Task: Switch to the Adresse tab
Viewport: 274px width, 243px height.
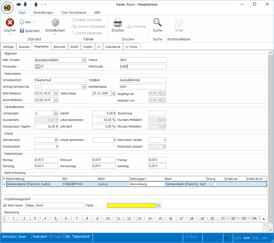Action: coord(8,47)
